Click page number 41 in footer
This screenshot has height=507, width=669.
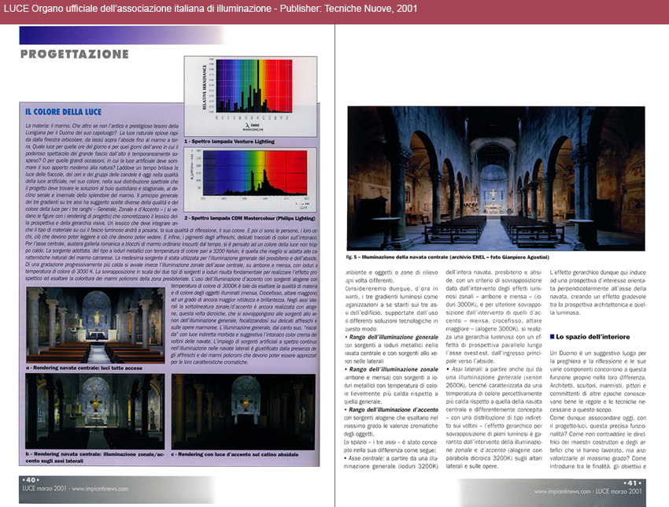pyautogui.click(x=632, y=483)
